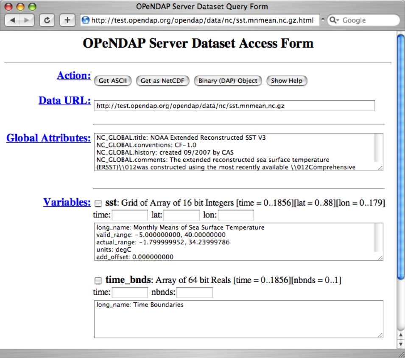Open the Variables help link
This screenshot has height=358, width=405.
pyautogui.click(x=67, y=202)
